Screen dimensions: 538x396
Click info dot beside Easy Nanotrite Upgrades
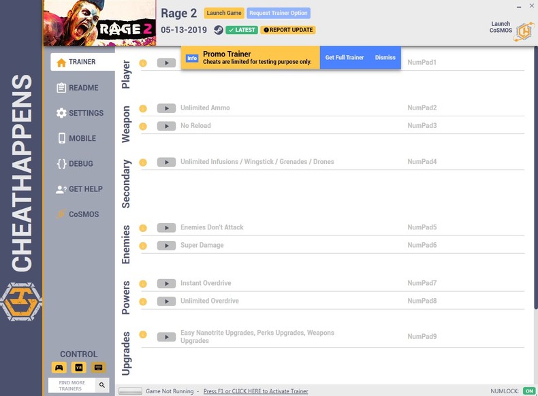(143, 335)
